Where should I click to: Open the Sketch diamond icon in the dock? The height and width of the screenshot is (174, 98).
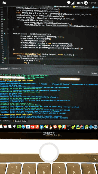coord(60,127)
